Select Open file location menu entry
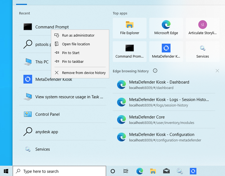This screenshot has height=176, width=225. pos(80,44)
